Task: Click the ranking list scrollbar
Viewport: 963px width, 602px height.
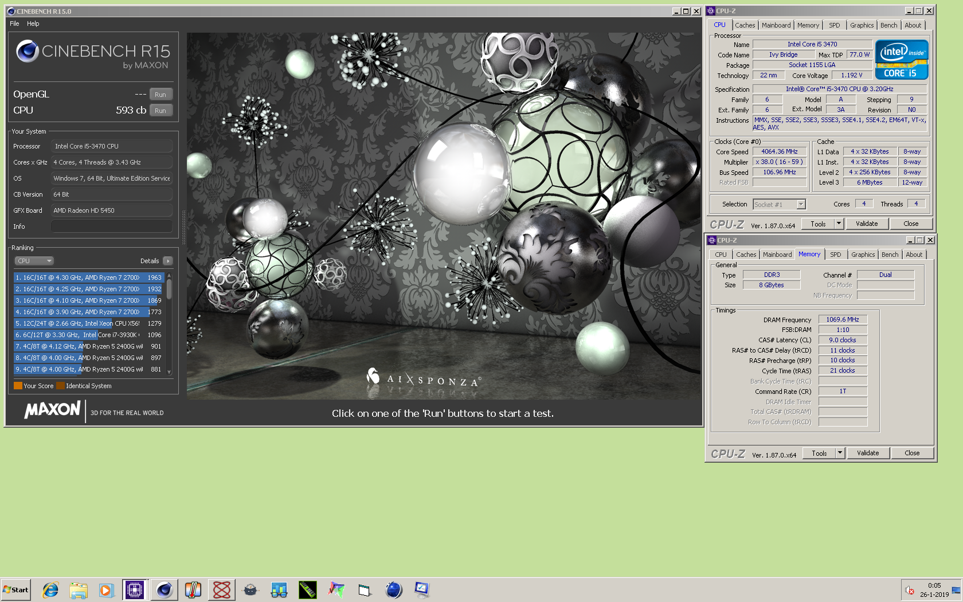Action: (x=169, y=324)
